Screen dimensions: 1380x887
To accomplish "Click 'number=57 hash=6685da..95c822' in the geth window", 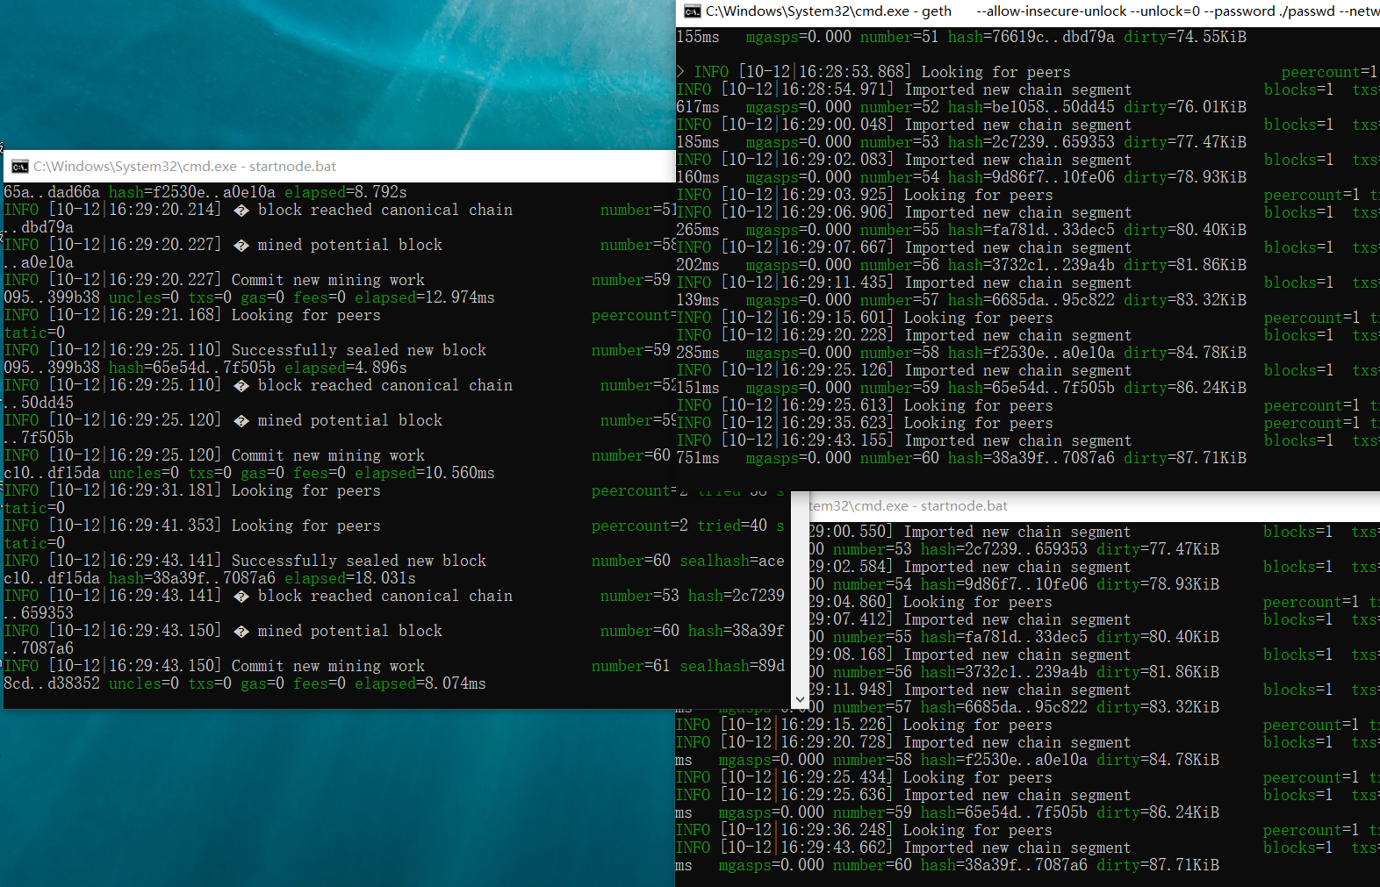I will click(x=988, y=300).
